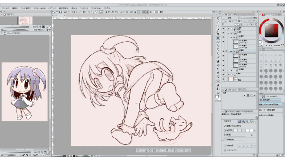
Task: Toggle the checkbox above the greyed-out slider
Action: coord(225,140)
